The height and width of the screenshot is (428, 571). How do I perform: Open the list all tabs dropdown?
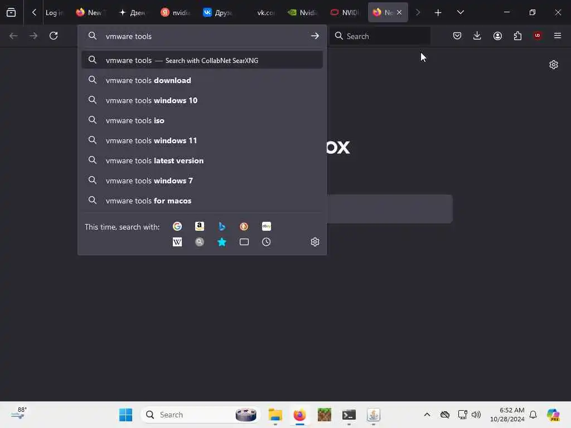click(460, 12)
